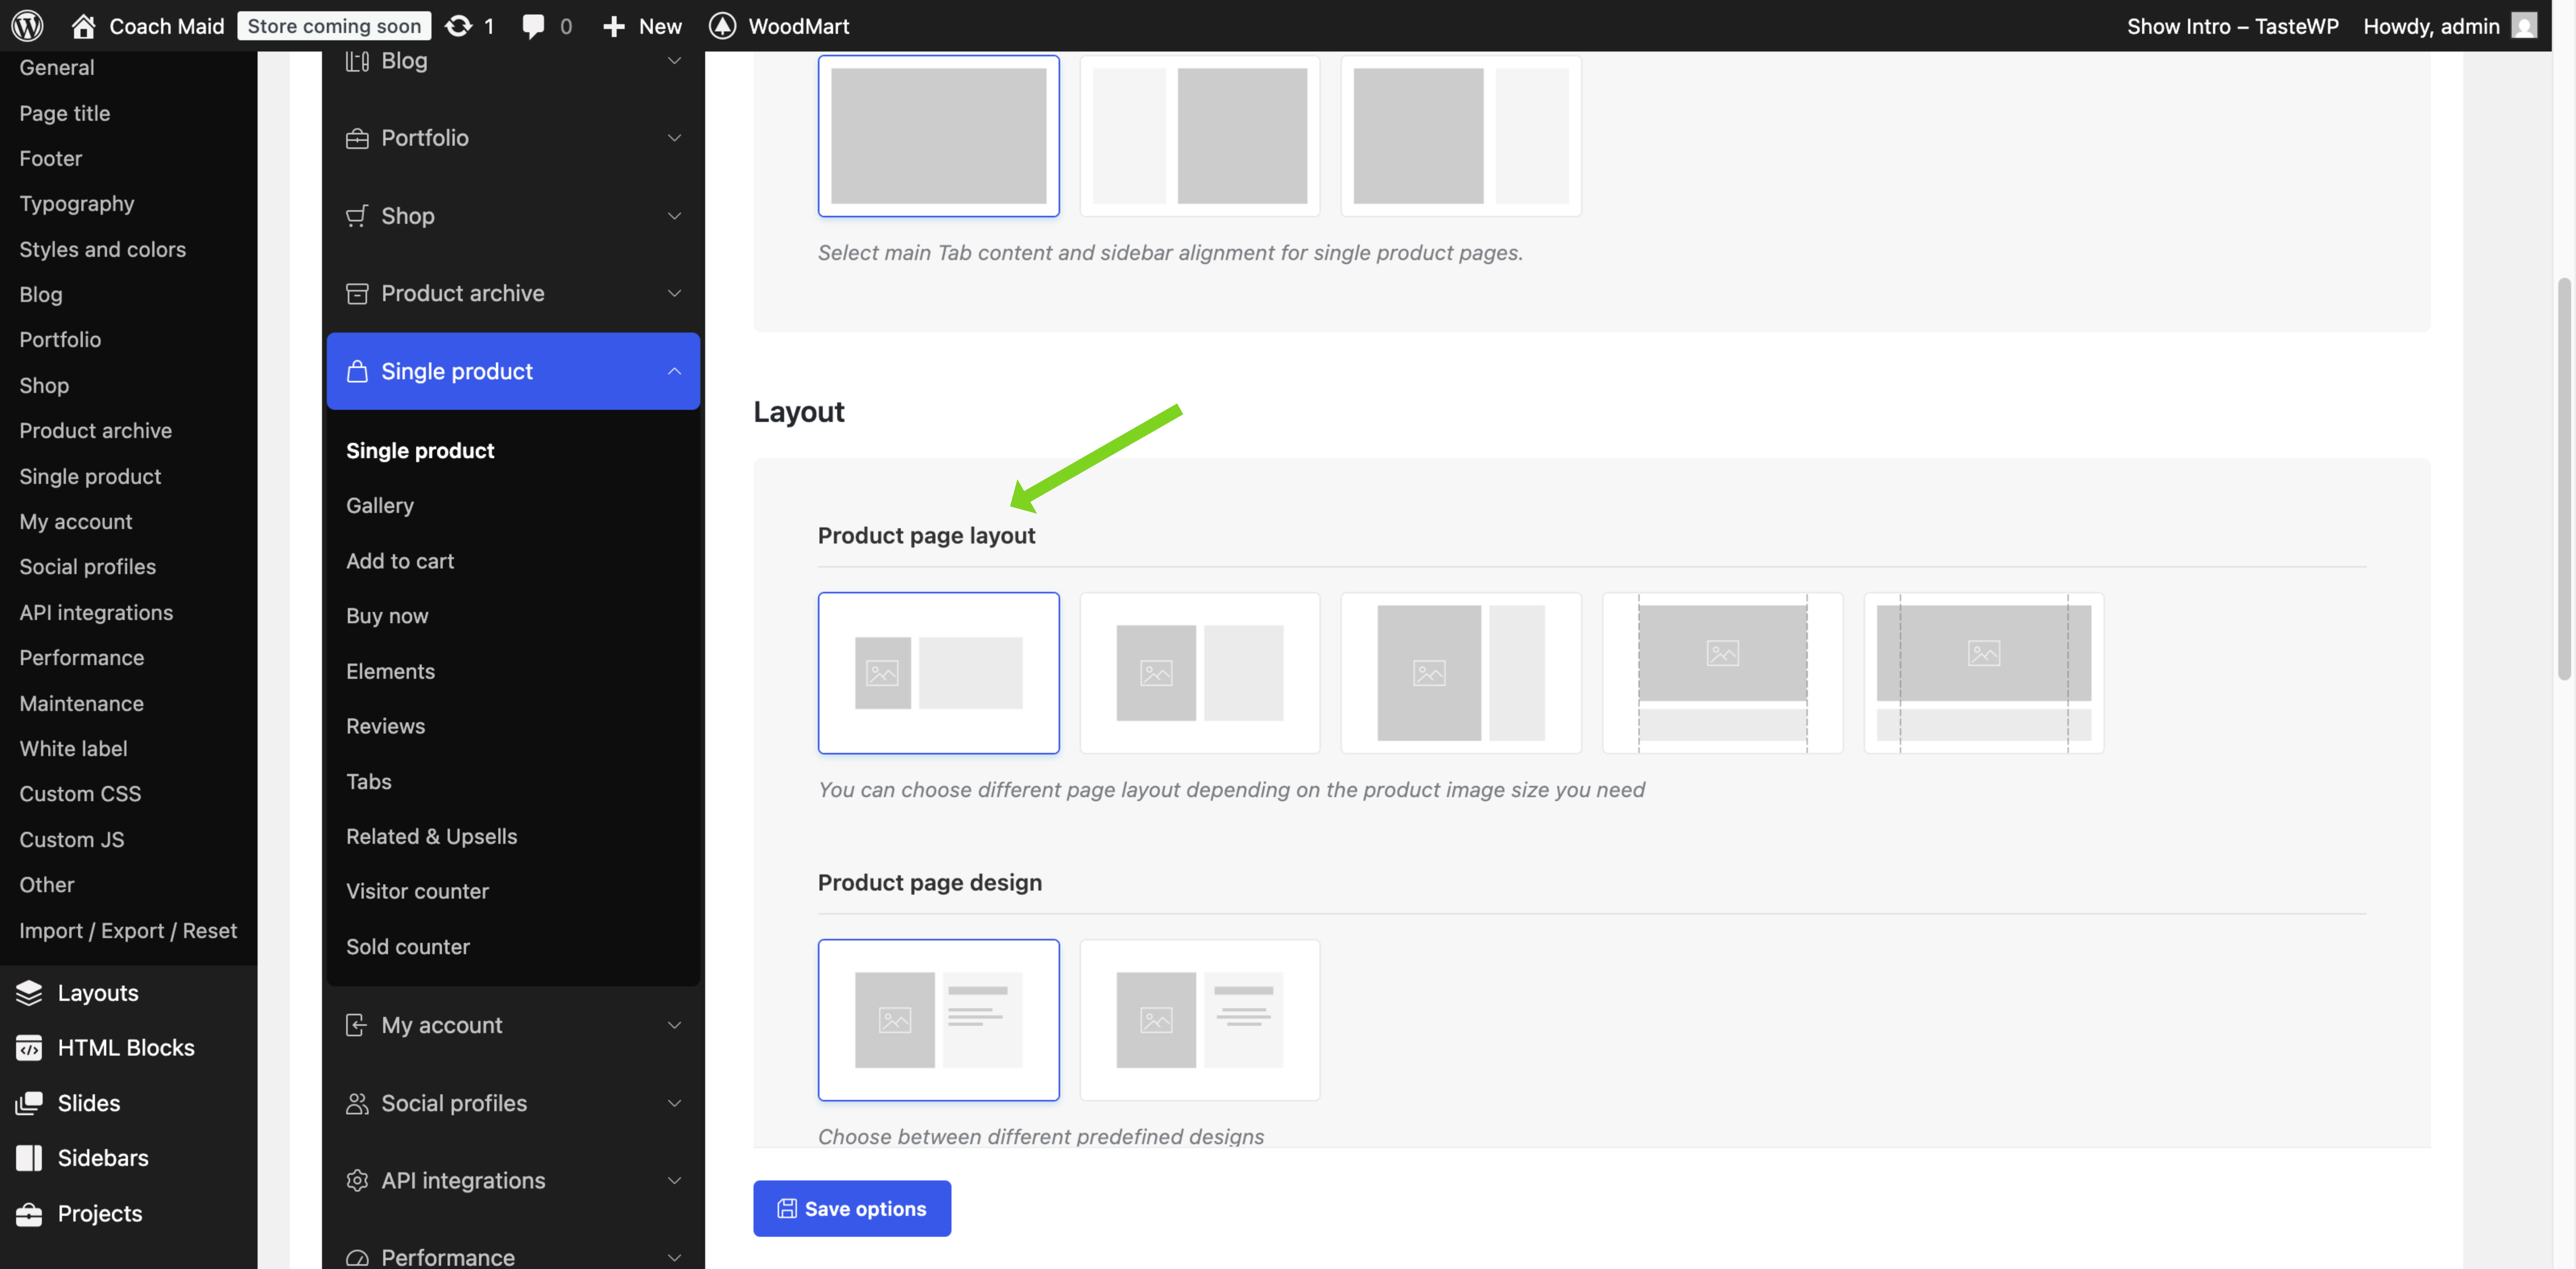Open the Elements submenu item
2576x1269 pixels.
tap(391, 671)
